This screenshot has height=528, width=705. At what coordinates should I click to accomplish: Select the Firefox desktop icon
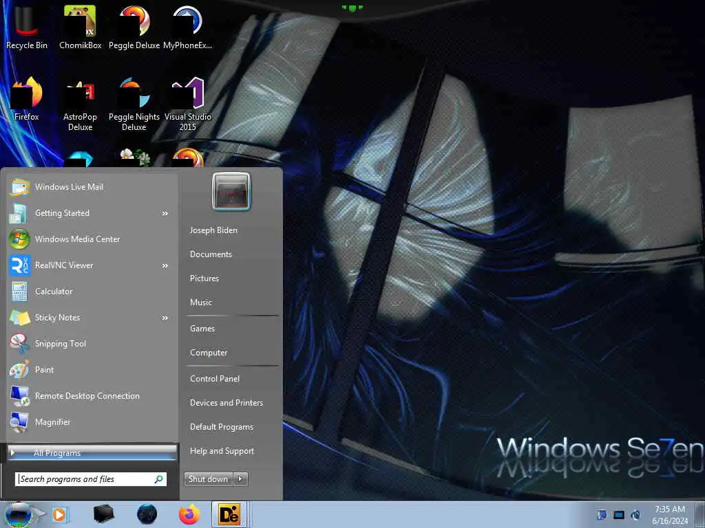pyautogui.click(x=27, y=99)
